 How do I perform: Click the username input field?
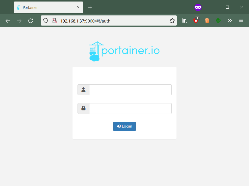(130, 90)
